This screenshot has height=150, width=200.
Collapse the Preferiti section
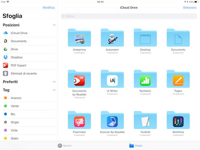(x=54, y=82)
